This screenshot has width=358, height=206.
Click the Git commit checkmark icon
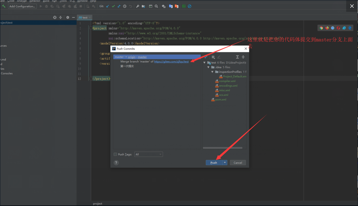click(113, 6)
